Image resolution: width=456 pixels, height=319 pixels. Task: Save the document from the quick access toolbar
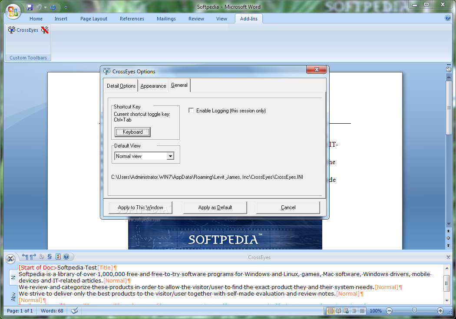tap(30, 7)
